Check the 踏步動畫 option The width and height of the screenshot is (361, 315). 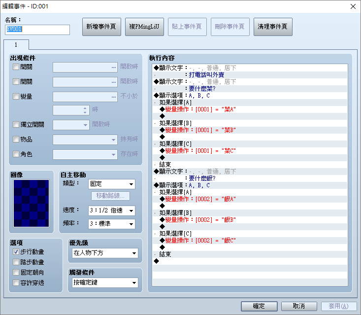[x=16, y=262]
